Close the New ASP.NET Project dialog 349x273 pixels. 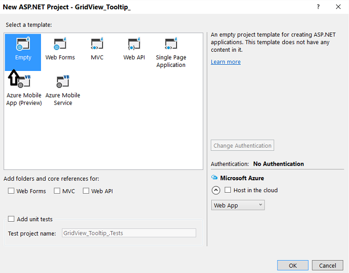coord(338,7)
